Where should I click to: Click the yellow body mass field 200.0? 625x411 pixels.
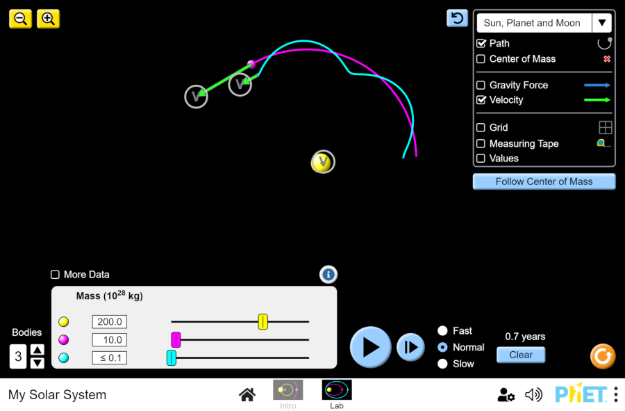(x=110, y=321)
